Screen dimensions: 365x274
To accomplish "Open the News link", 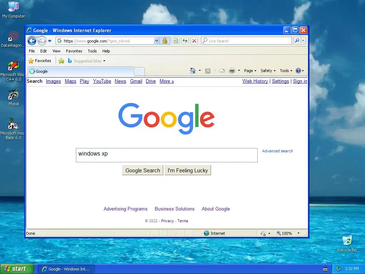I will tap(120, 81).
